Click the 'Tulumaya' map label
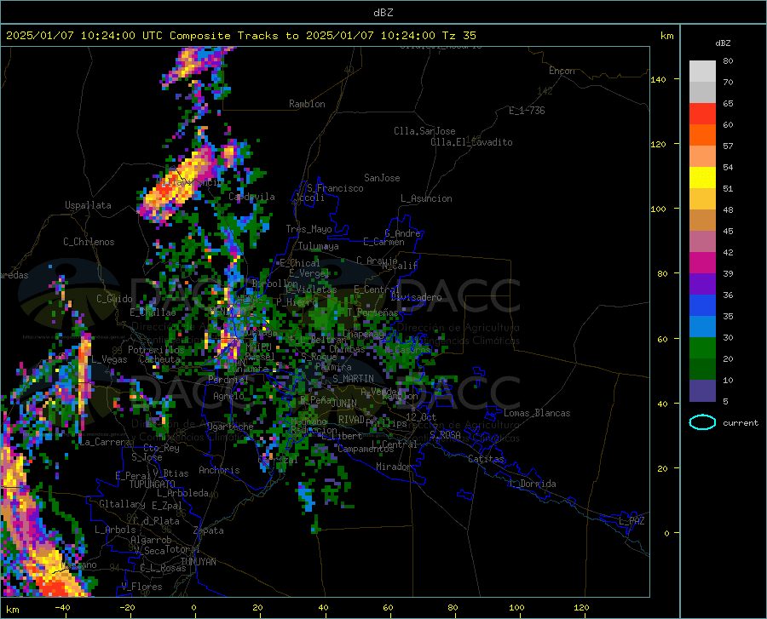767x619 pixels. pos(319,246)
